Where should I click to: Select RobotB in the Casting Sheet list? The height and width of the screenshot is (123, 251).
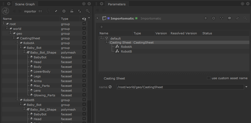(x=126, y=51)
